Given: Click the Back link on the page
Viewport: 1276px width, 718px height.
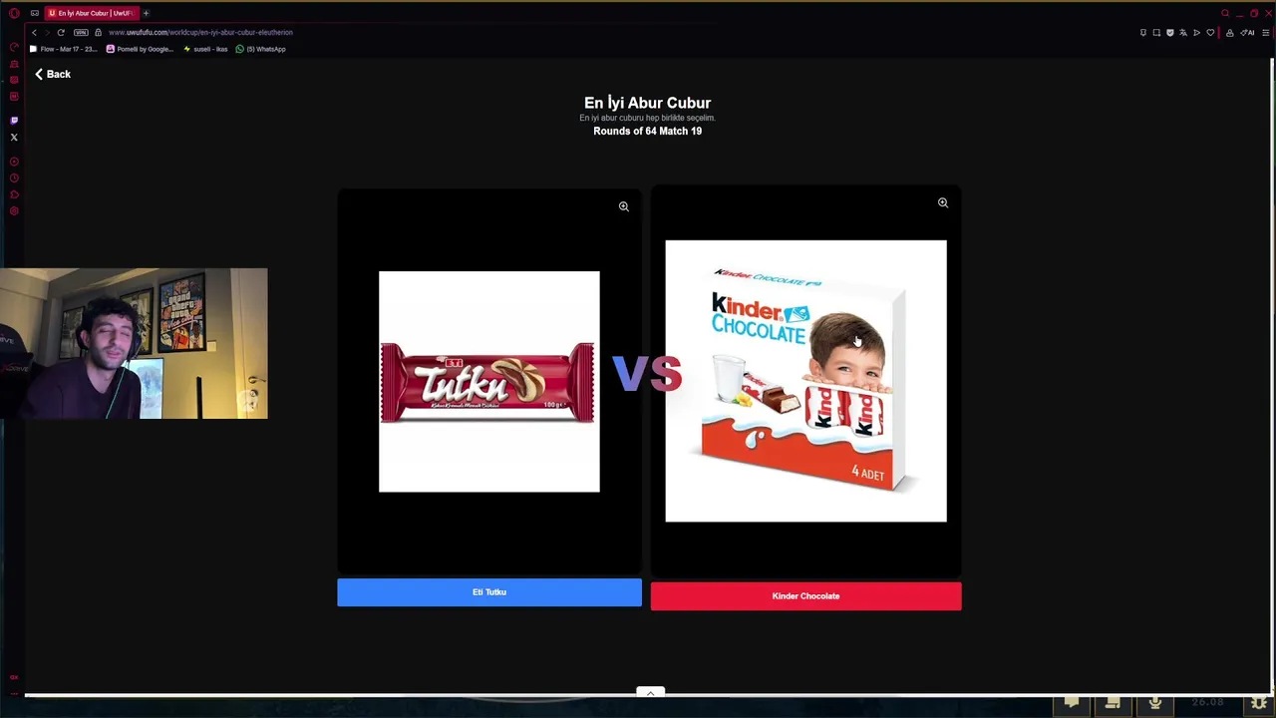Looking at the screenshot, I should 53,74.
